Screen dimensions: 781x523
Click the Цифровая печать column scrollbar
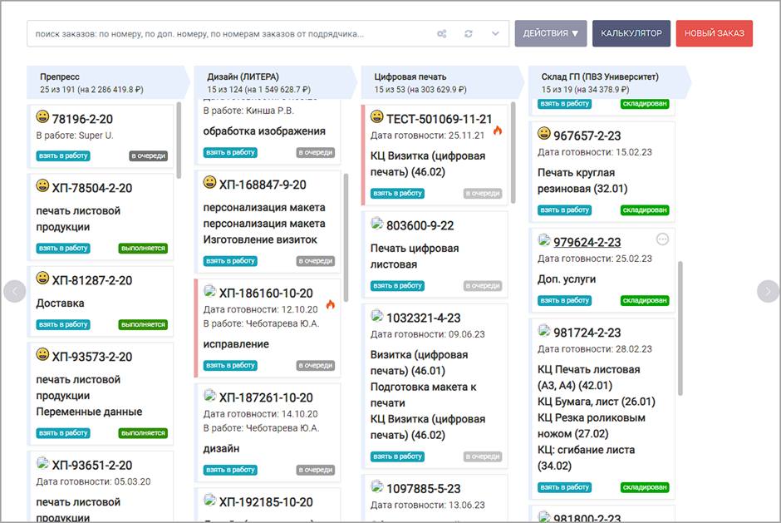coord(513,152)
